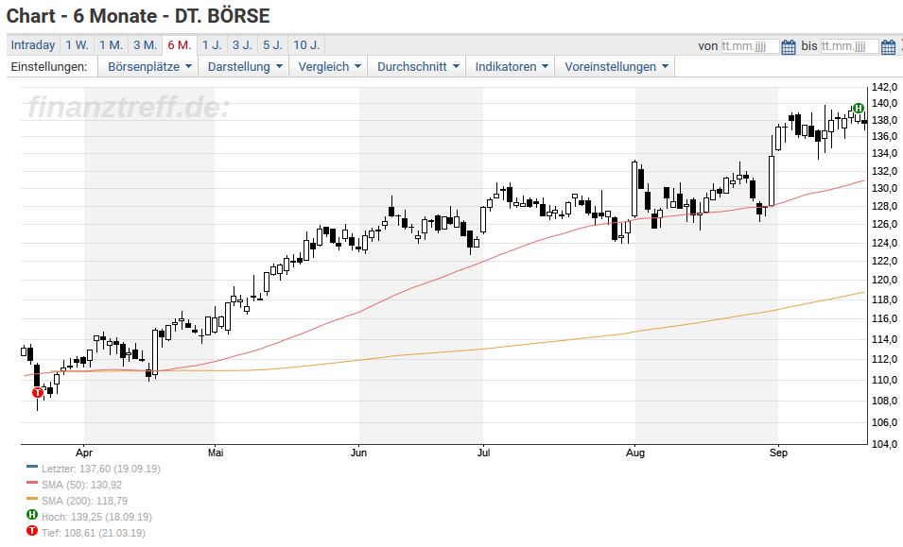903x547 pixels.
Task: Select the 1 J. time range tab
Action: coord(212,44)
